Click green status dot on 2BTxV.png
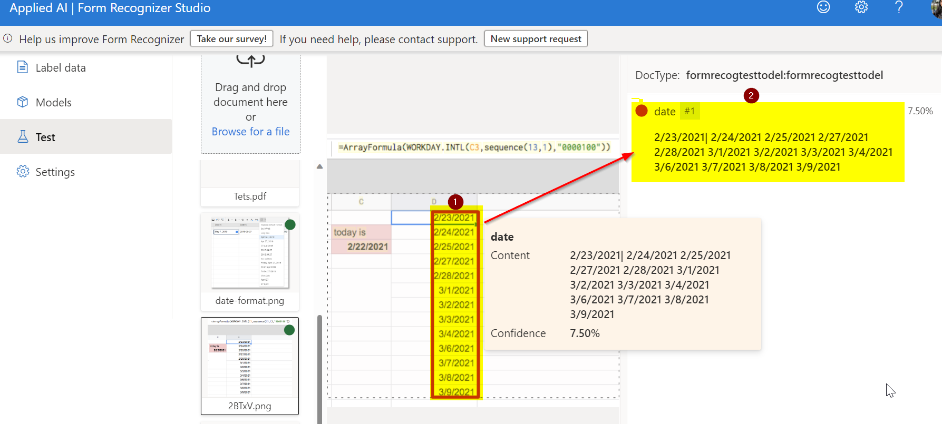The width and height of the screenshot is (942, 424). (x=289, y=330)
